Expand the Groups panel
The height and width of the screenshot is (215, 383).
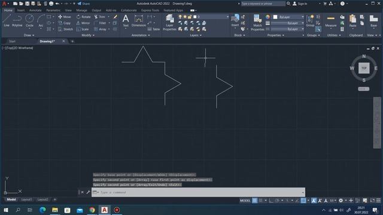314,35
